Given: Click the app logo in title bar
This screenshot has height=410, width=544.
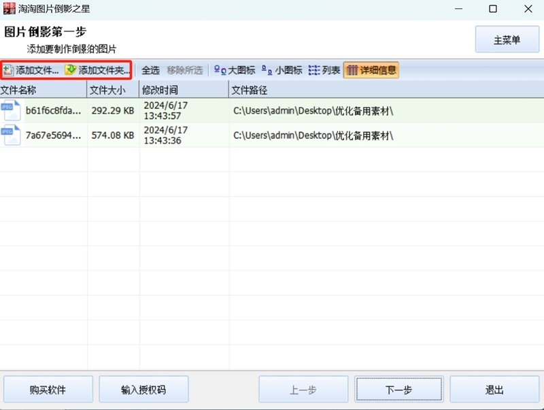Looking at the screenshot, I should (x=9, y=8).
